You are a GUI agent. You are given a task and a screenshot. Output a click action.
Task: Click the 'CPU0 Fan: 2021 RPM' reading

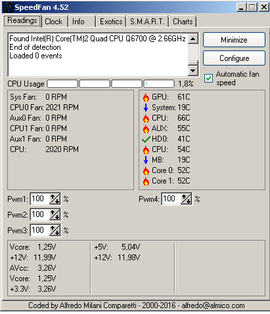(44, 108)
